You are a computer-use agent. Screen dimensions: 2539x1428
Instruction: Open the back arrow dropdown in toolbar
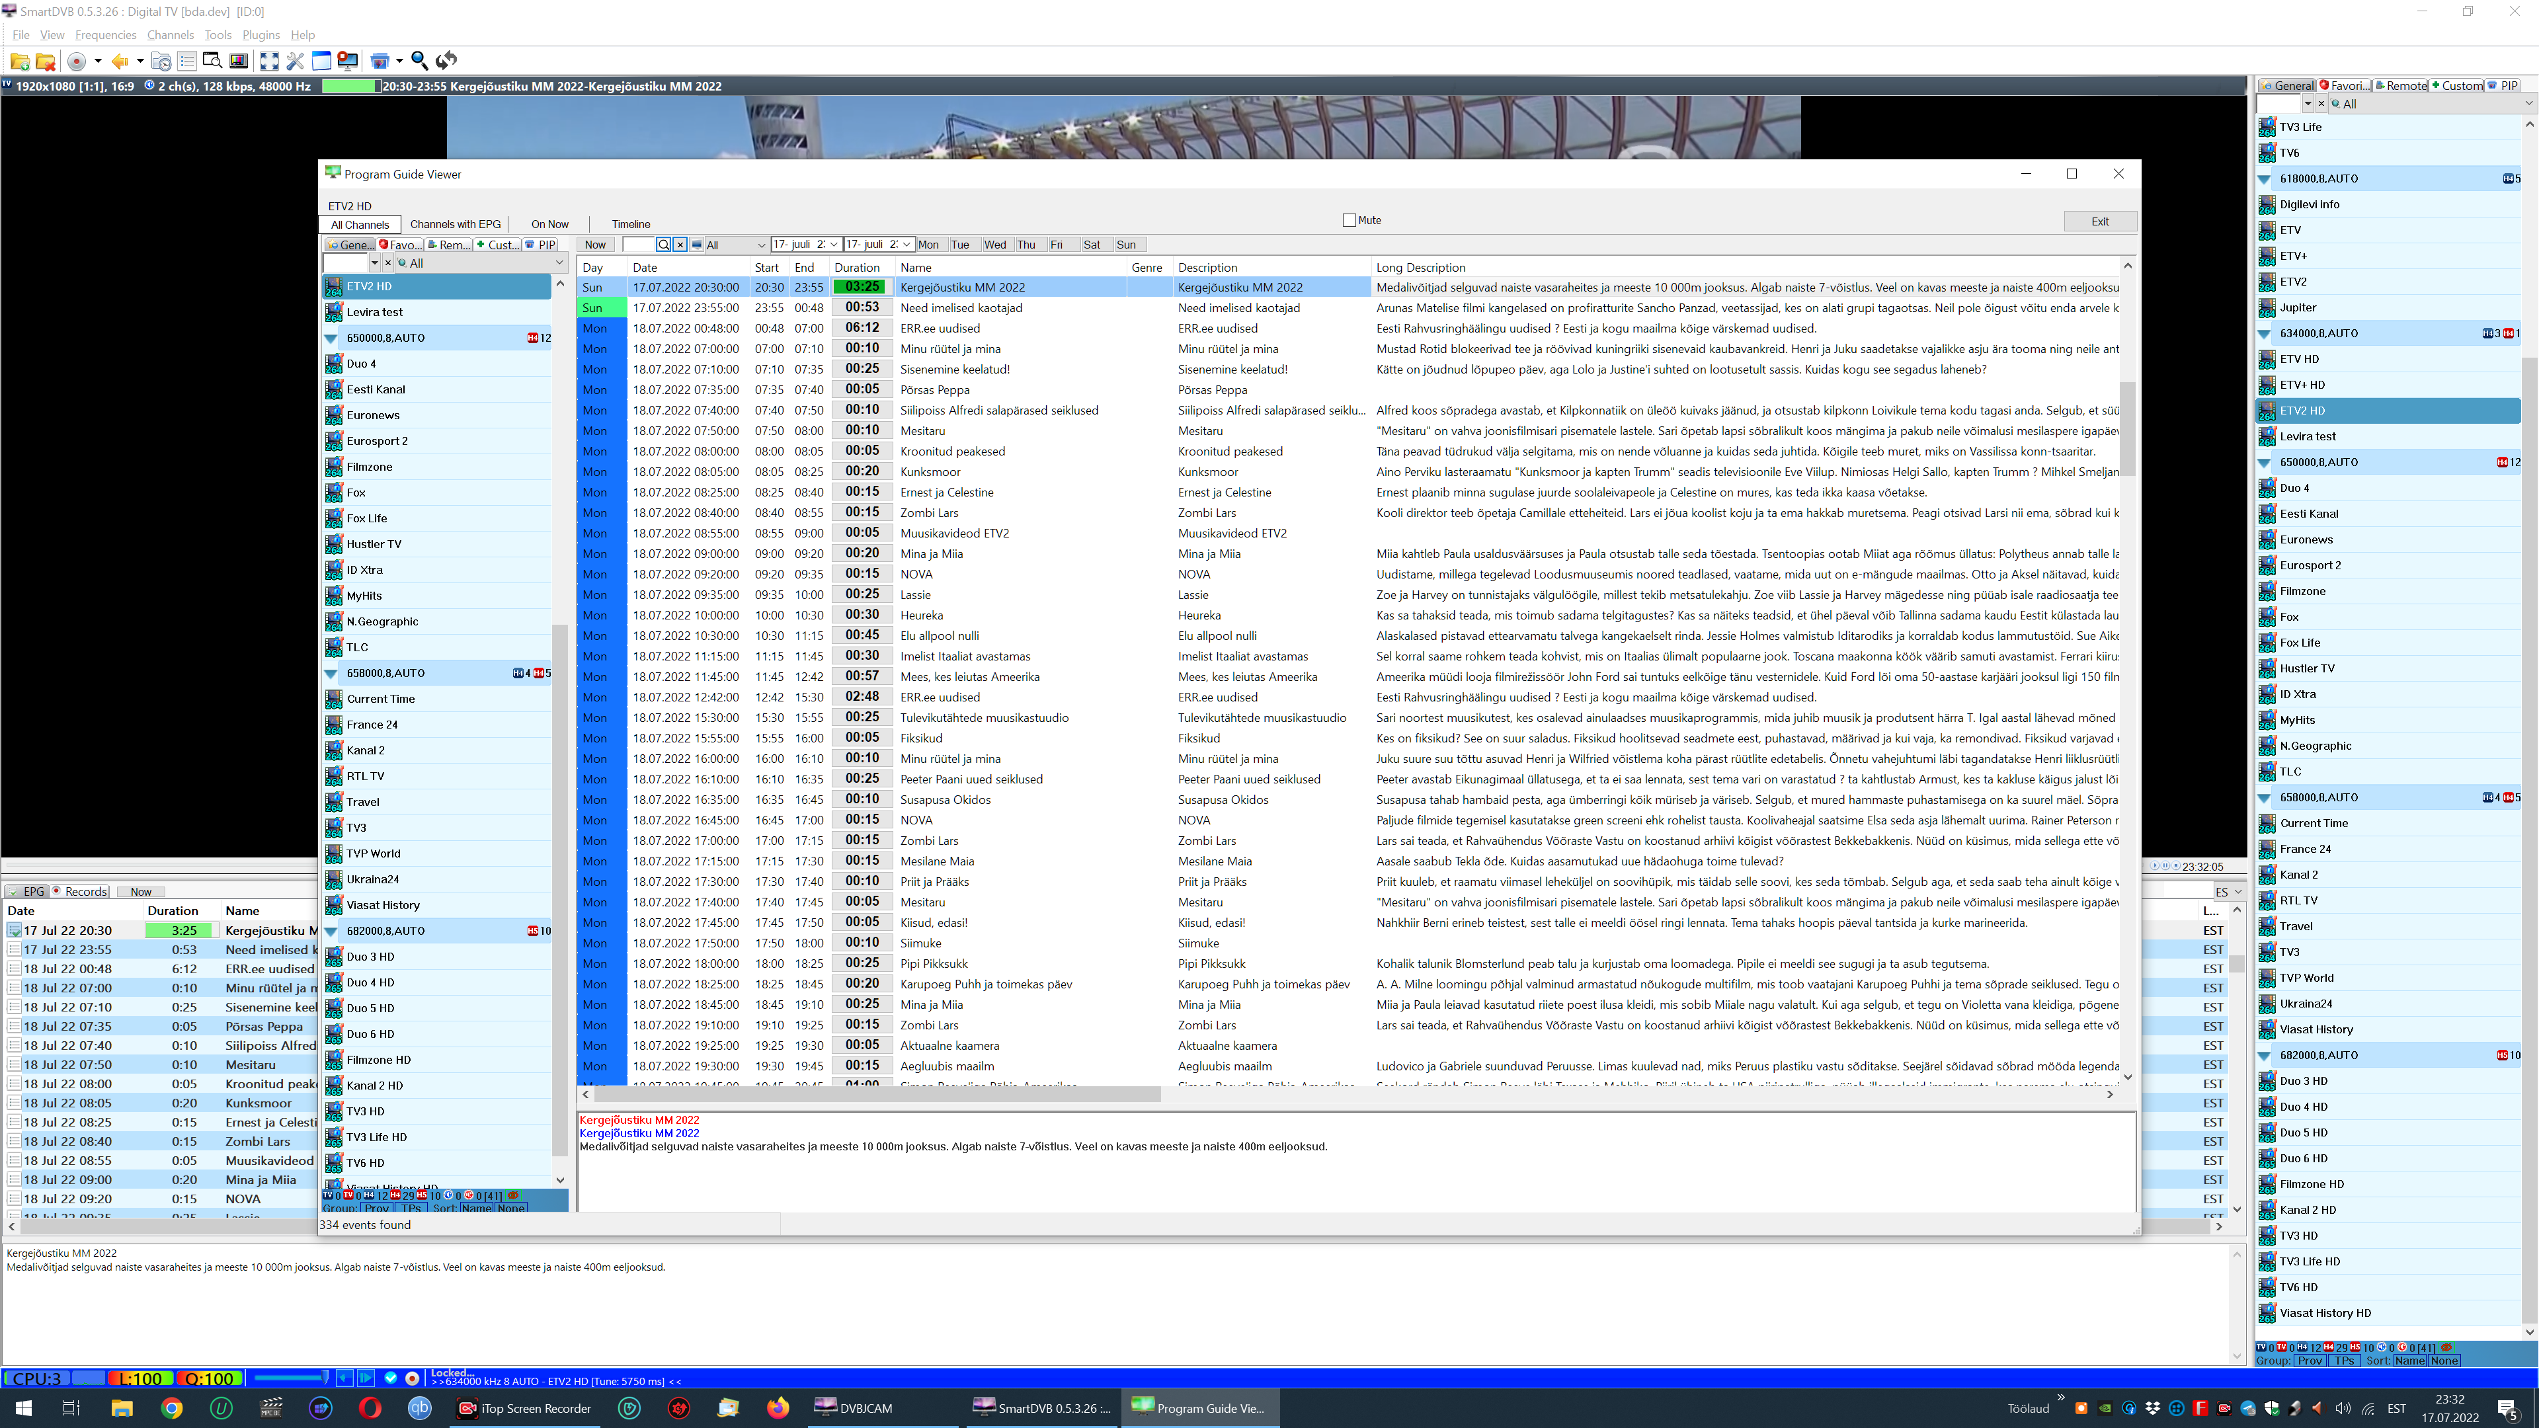tap(140, 61)
